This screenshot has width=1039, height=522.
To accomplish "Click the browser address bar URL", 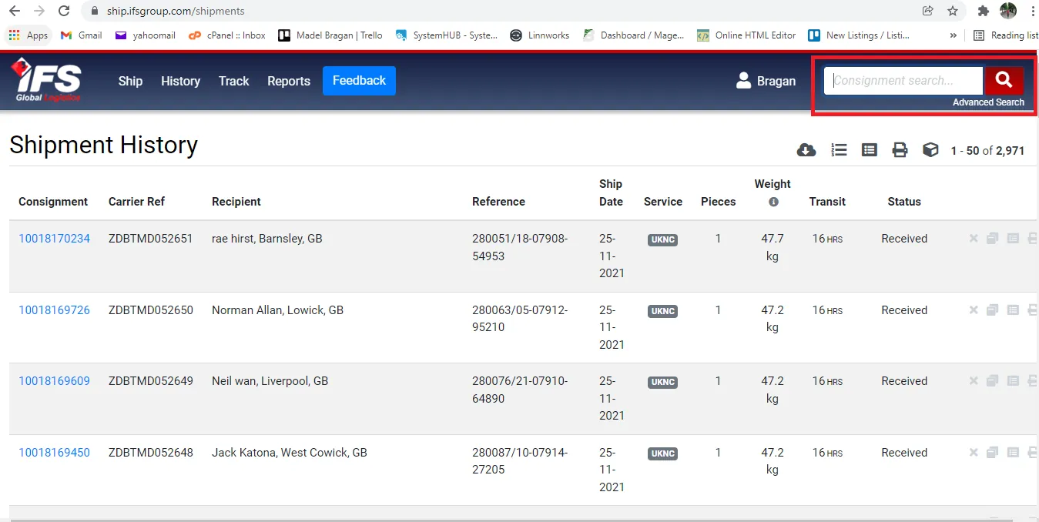I will pos(176,11).
